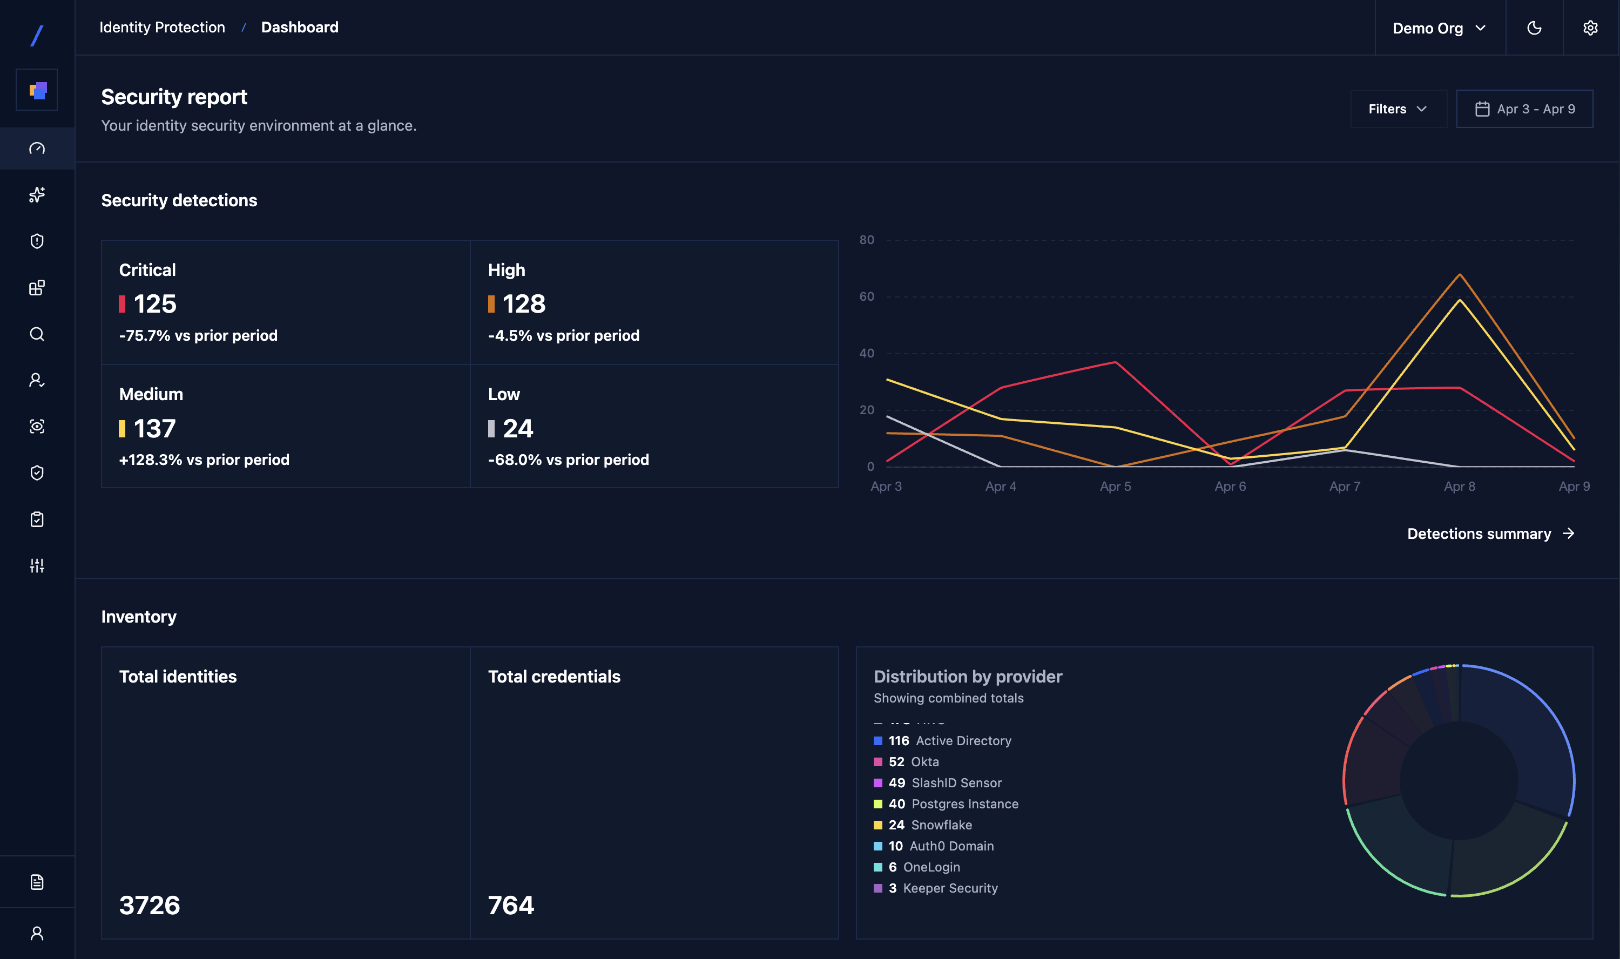The height and width of the screenshot is (959, 1620).
Task: Select the AI sparkle icon in sidebar
Action: click(x=37, y=194)
